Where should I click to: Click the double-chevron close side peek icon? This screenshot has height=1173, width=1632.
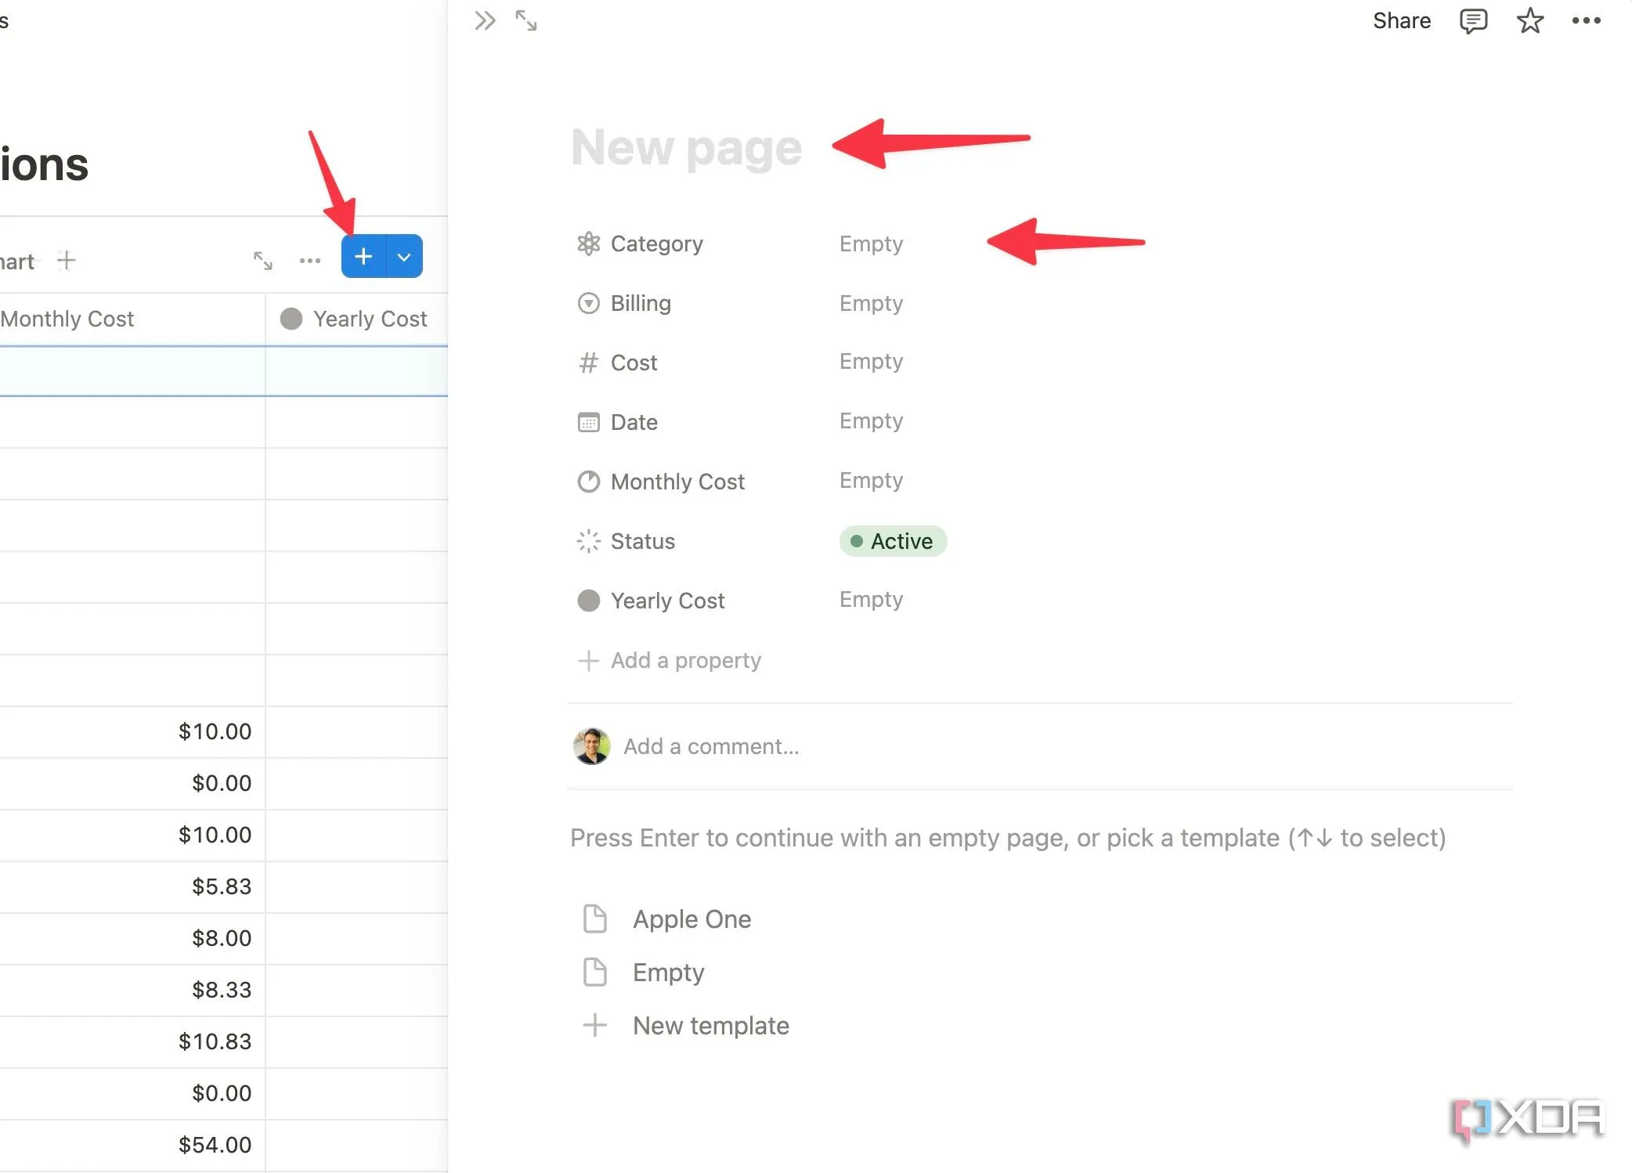(485, 20)
